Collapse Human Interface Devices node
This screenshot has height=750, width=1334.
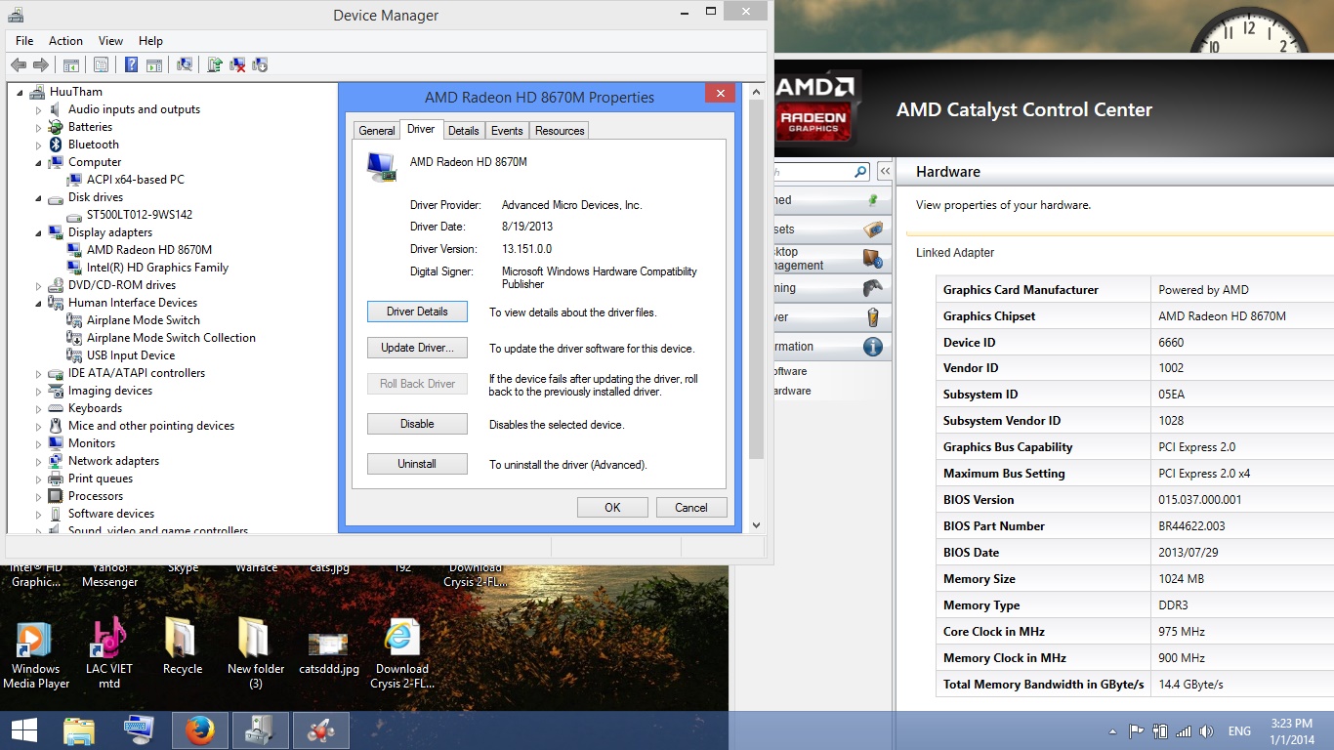pyautogui.click(x=39, y=303)
